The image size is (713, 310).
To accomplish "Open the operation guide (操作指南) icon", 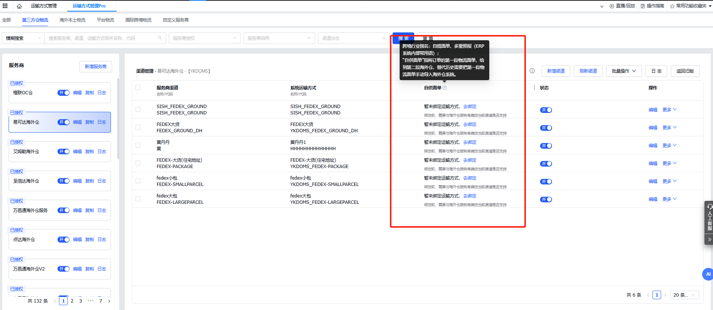I will coord(643,6).
